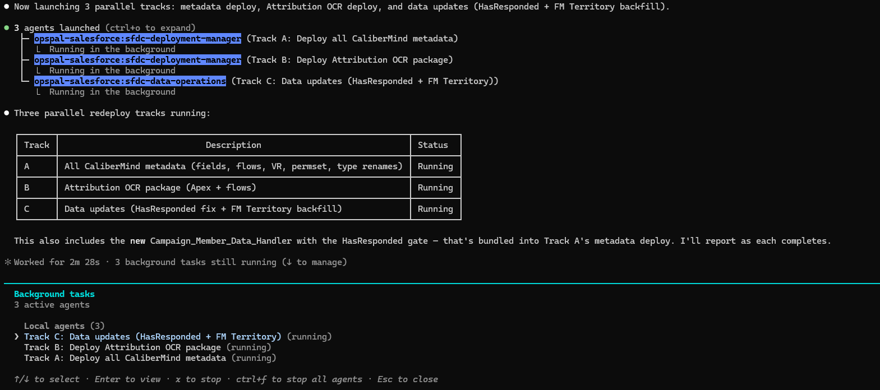Viewport: 880px width, 390px height.
Task: Select Track C data updates background task
Action: click(x=178, y=337)
